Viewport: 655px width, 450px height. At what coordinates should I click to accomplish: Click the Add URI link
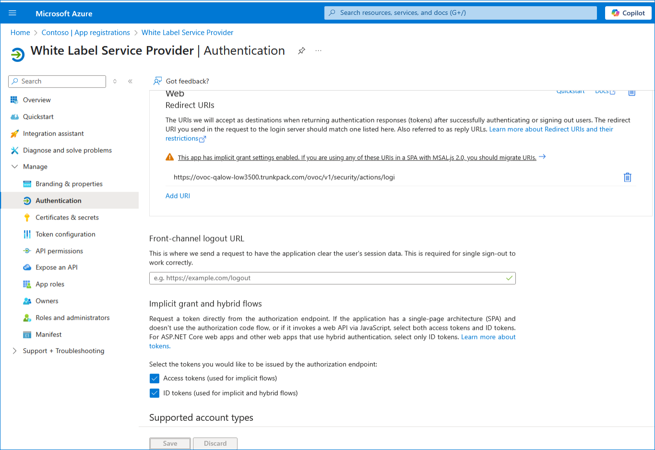(x=178, y=196)
